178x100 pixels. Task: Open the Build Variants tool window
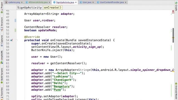(2, 76)
